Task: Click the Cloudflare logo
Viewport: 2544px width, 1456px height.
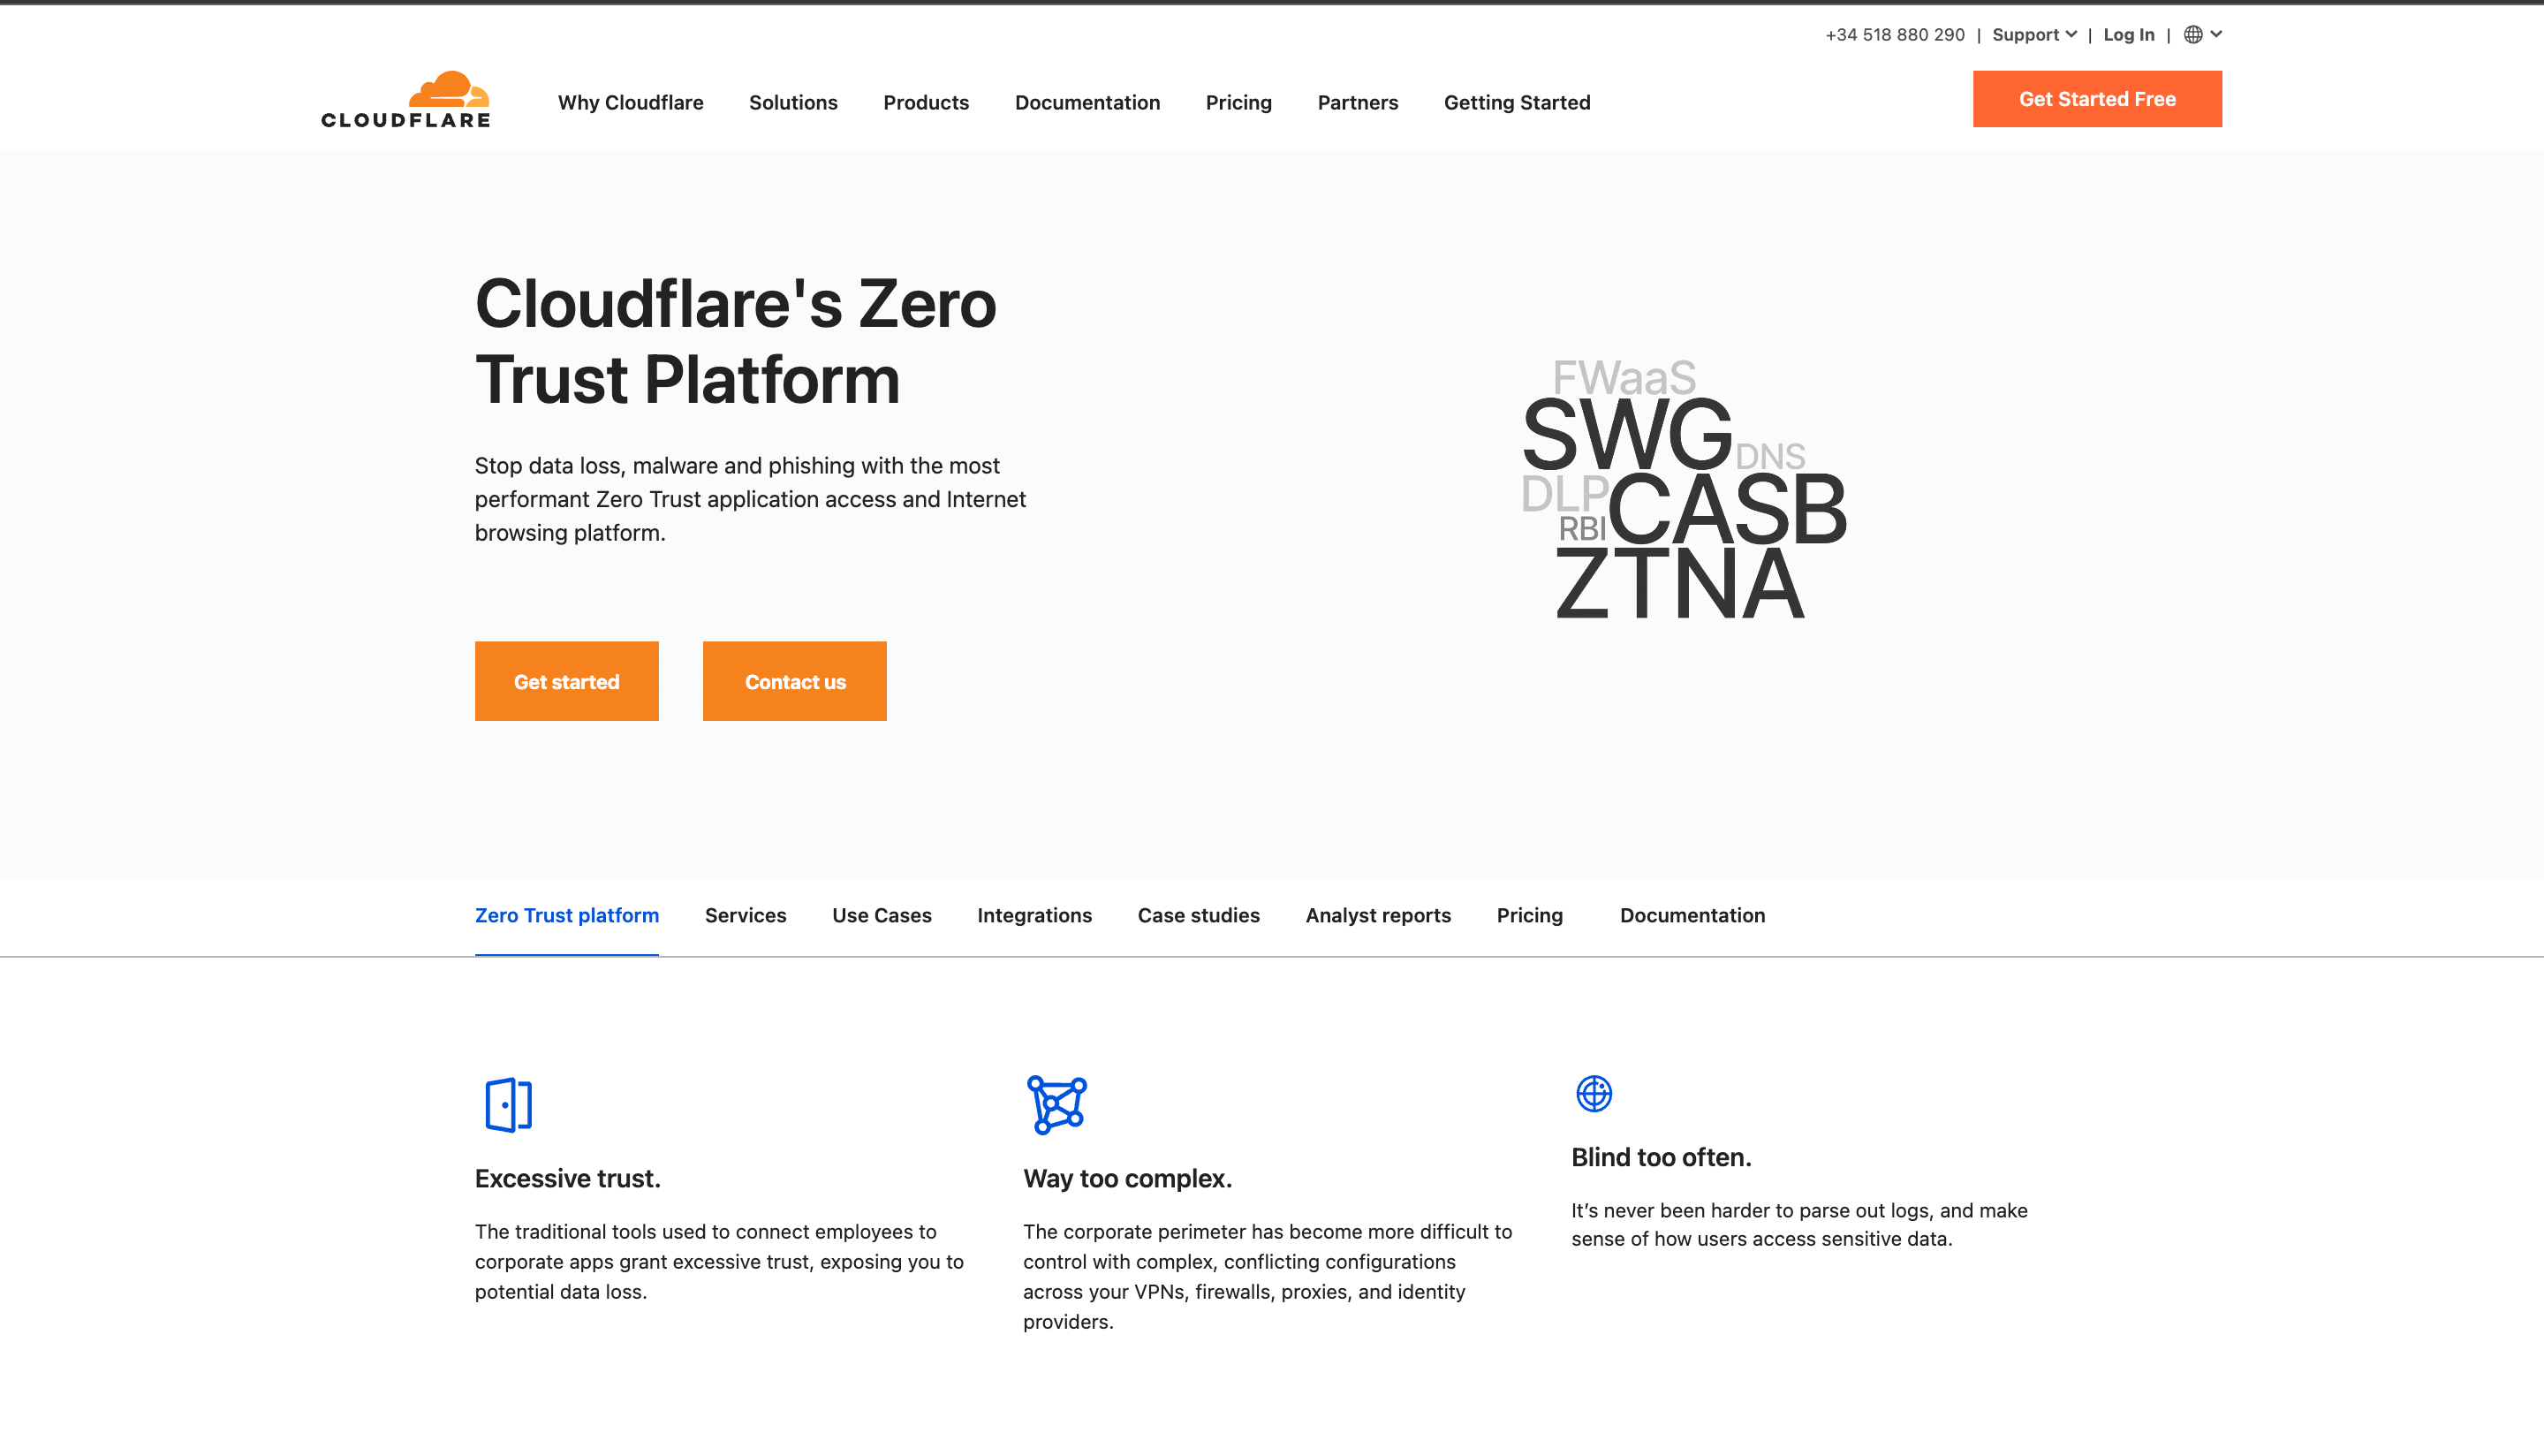Action: coord(404,98)
